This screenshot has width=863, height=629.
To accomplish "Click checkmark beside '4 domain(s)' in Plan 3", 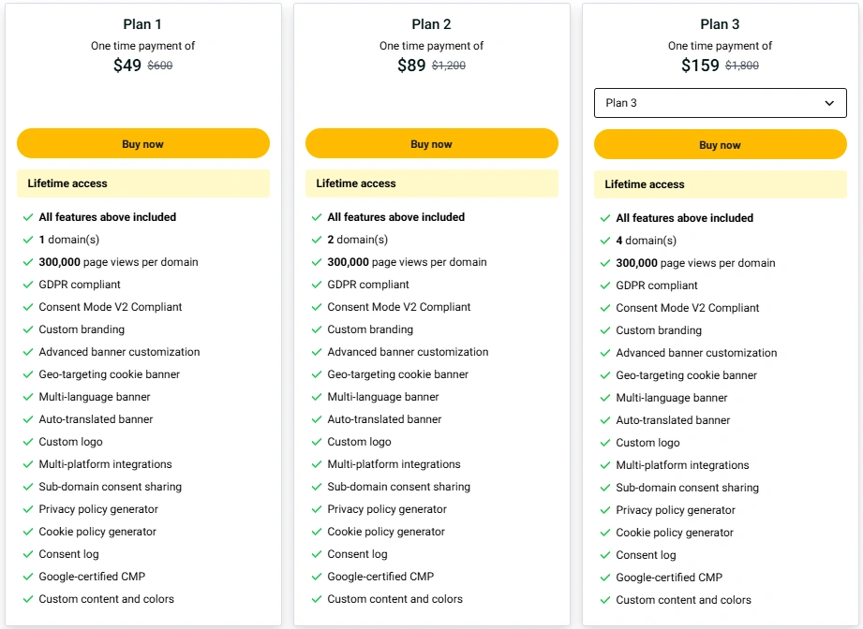I will [x=605, y=241].
